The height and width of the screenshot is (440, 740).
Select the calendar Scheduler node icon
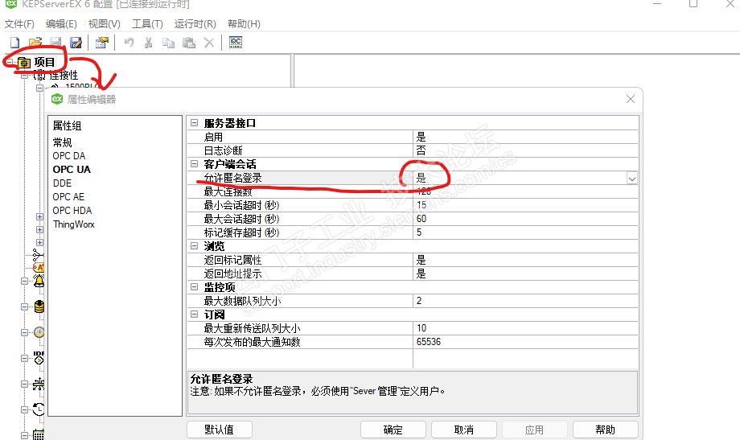[39, 435]
